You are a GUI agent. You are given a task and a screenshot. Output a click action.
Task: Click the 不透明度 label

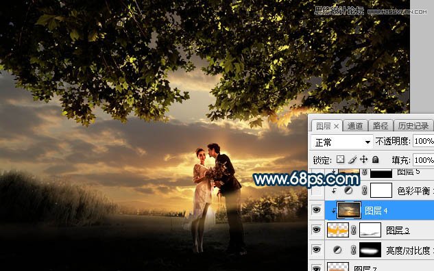[393, 141]
